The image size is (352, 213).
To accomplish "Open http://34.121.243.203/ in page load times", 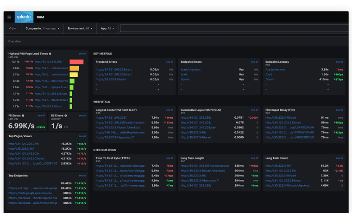I will click(x=49, y=62).
